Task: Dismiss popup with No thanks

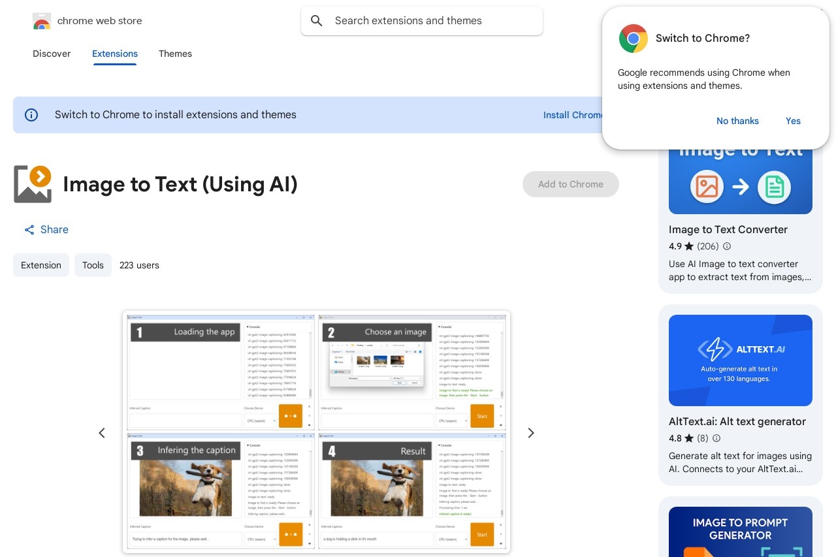Action: tap(737, 121)
